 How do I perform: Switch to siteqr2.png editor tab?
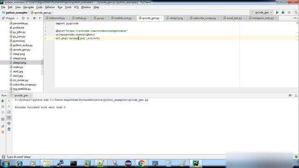coord(176,18)
